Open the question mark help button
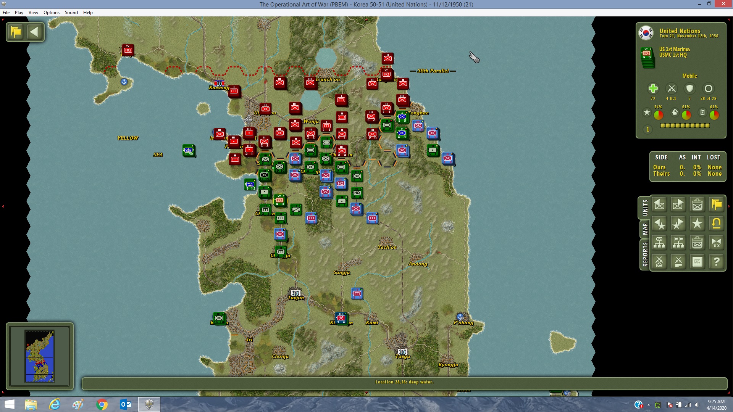The height and width of the screenshot is (412, 733). pyautogui.click(x=717, y=262)
